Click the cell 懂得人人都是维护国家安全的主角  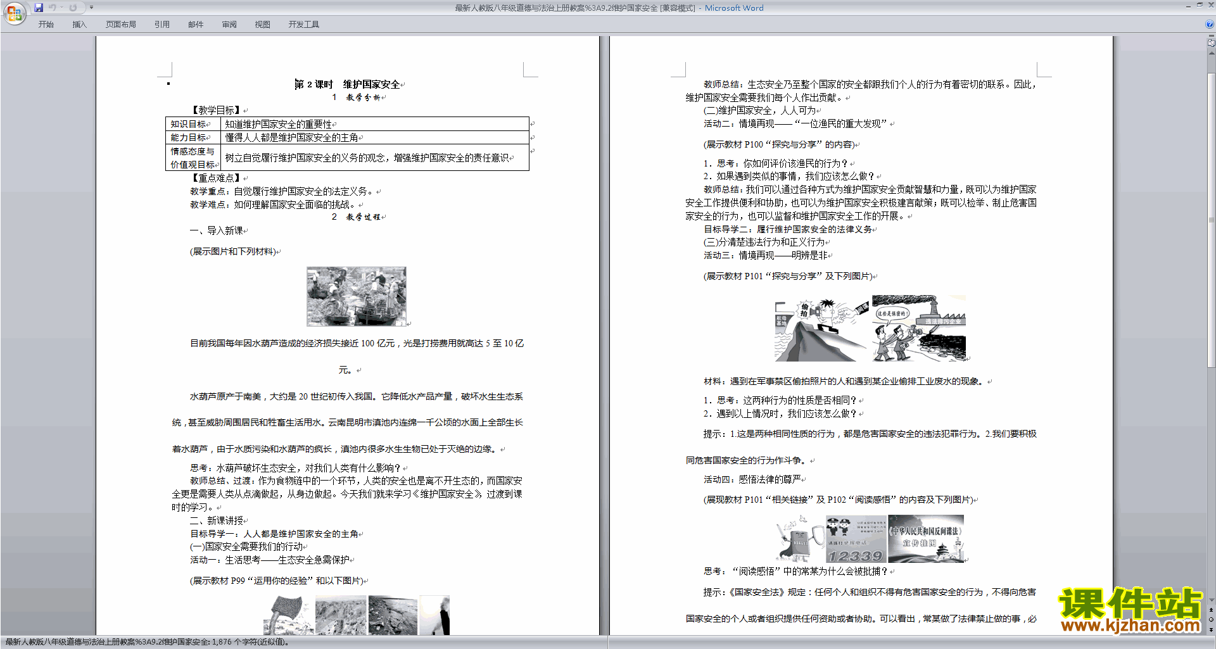[x=374, y=137]
